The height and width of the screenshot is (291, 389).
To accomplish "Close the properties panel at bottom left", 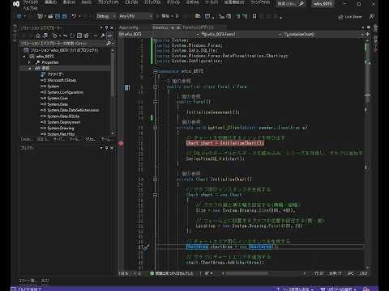I will pos(112,148).
